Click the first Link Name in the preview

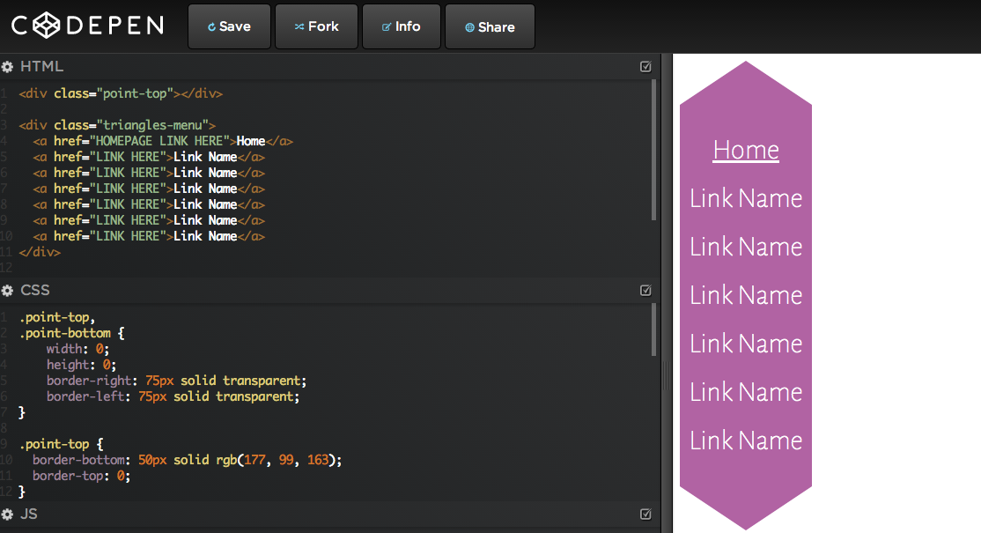point(746,198)
